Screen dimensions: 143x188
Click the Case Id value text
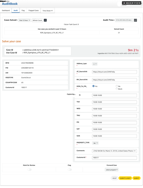point(41,50)
